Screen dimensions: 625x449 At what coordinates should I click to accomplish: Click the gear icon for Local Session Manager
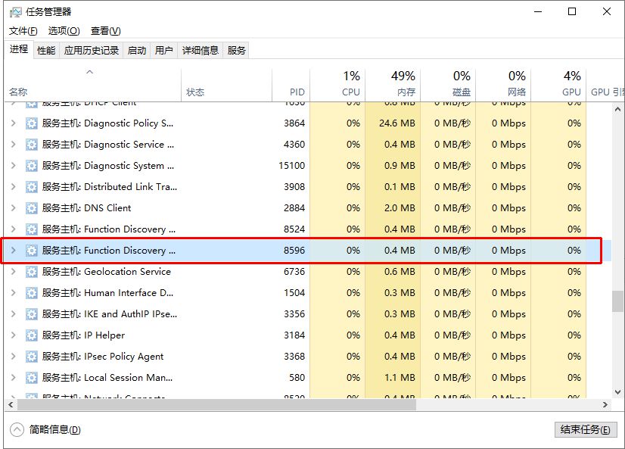click(32, 378)
